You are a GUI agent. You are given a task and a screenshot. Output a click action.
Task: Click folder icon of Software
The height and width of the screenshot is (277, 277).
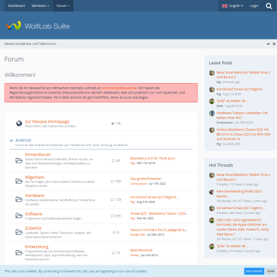point(19,215)
